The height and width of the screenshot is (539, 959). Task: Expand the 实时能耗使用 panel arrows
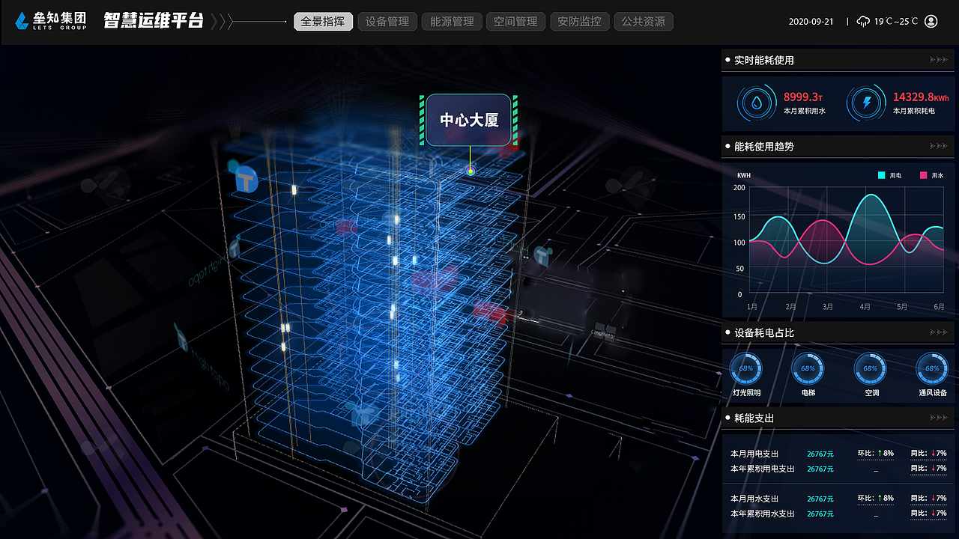[x=937, y=60]
